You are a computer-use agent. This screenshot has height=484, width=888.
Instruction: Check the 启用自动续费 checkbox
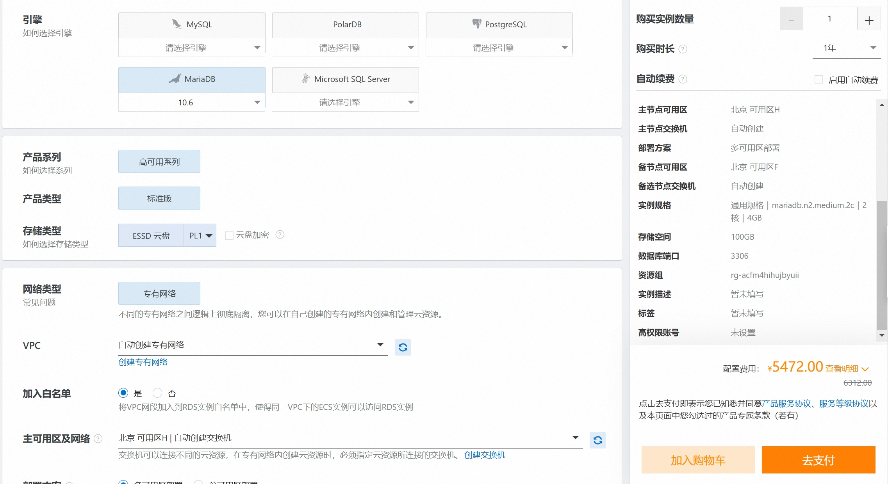819,80
